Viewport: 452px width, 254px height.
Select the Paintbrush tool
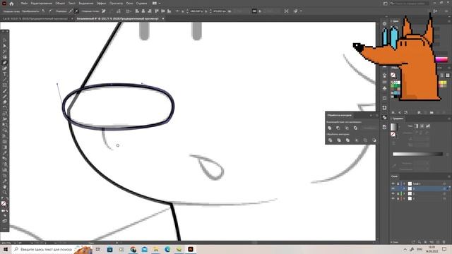pos(5,91)
